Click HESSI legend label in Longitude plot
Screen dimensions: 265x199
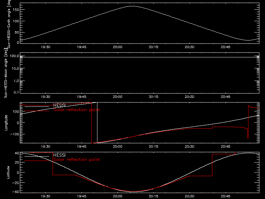pos(59,105)
